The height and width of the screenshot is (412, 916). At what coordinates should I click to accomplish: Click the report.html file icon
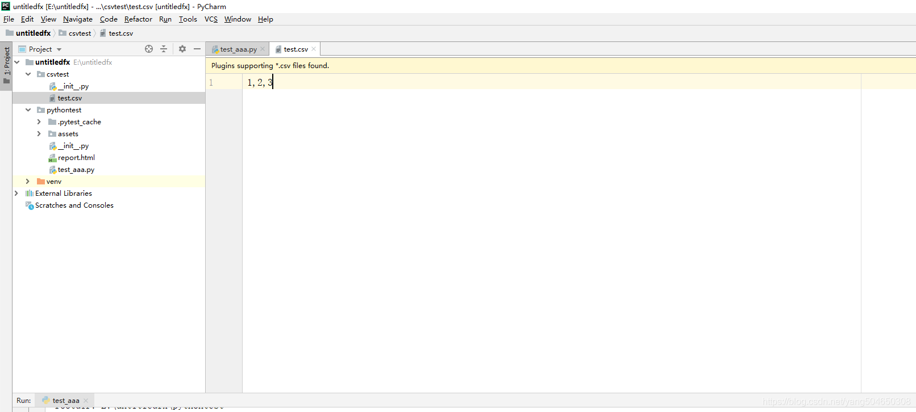52,158
